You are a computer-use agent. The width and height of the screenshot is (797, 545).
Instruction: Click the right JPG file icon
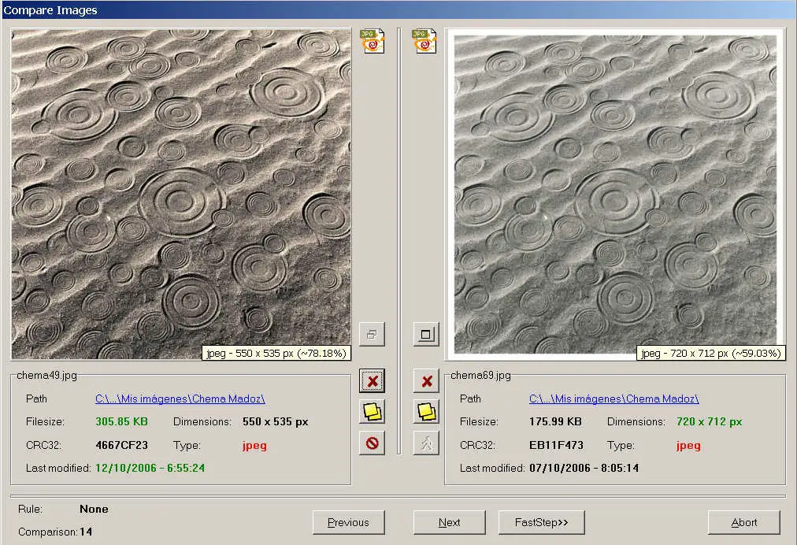coord(424,41)
